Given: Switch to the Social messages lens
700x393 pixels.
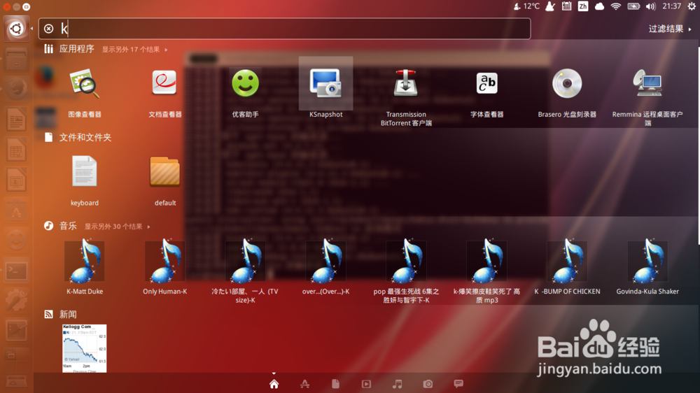Looking at the screenshot, I should tap(458, 384).
